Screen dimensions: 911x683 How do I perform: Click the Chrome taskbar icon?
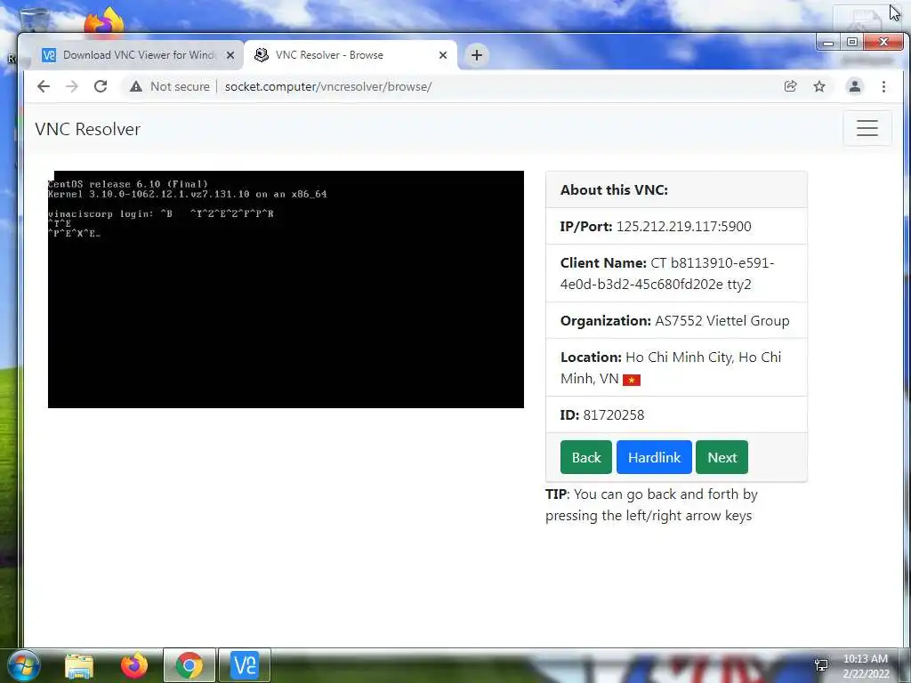pos(189,665)
